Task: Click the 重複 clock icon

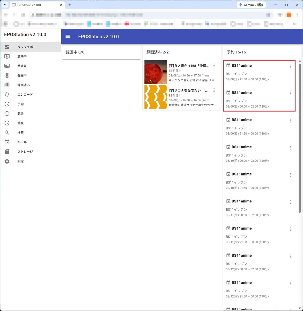Action: click(x=7, y=123)
